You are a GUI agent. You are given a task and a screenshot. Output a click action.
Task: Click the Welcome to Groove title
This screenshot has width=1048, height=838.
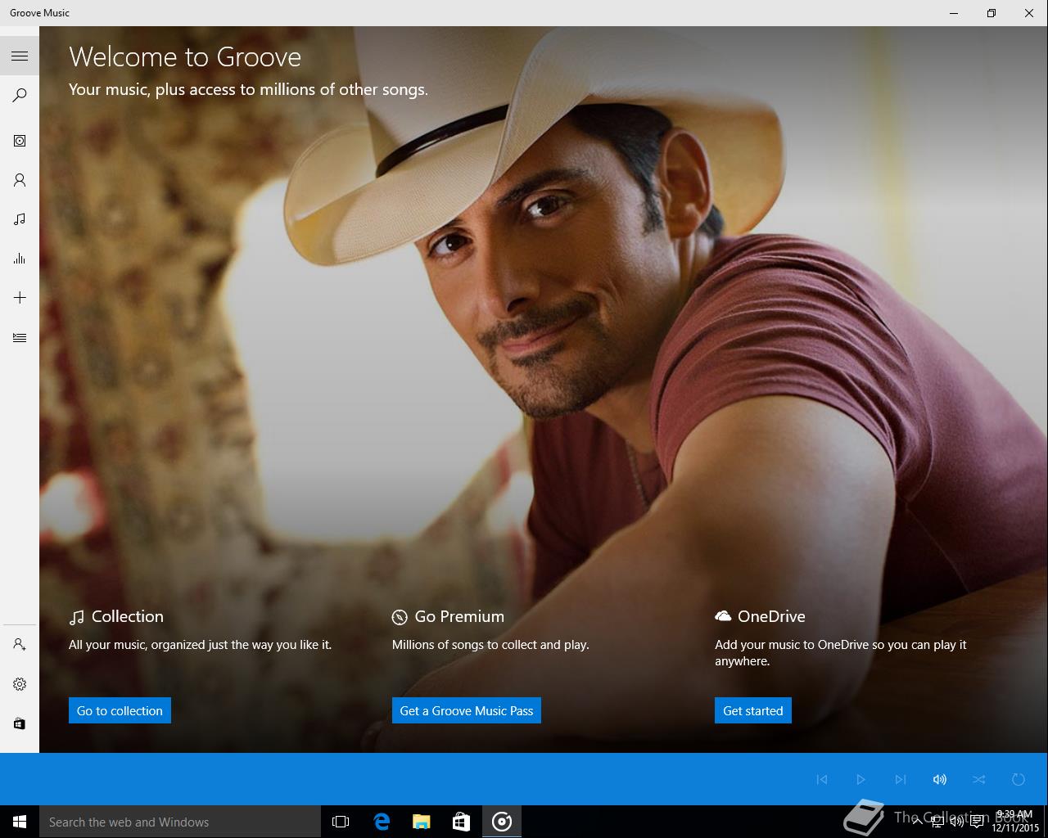pos(185,56)
